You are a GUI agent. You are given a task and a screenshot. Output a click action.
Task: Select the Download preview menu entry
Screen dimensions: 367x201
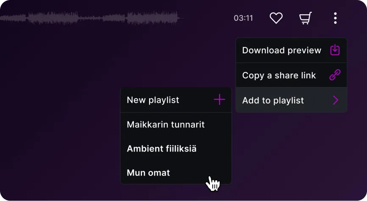tap(292, 50)
